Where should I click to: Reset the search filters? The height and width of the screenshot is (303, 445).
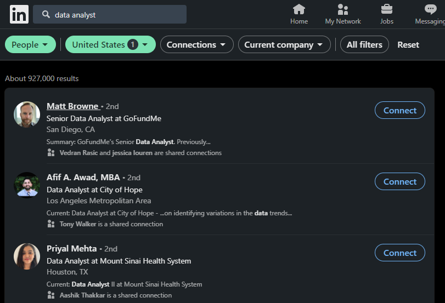pos(408,45)
